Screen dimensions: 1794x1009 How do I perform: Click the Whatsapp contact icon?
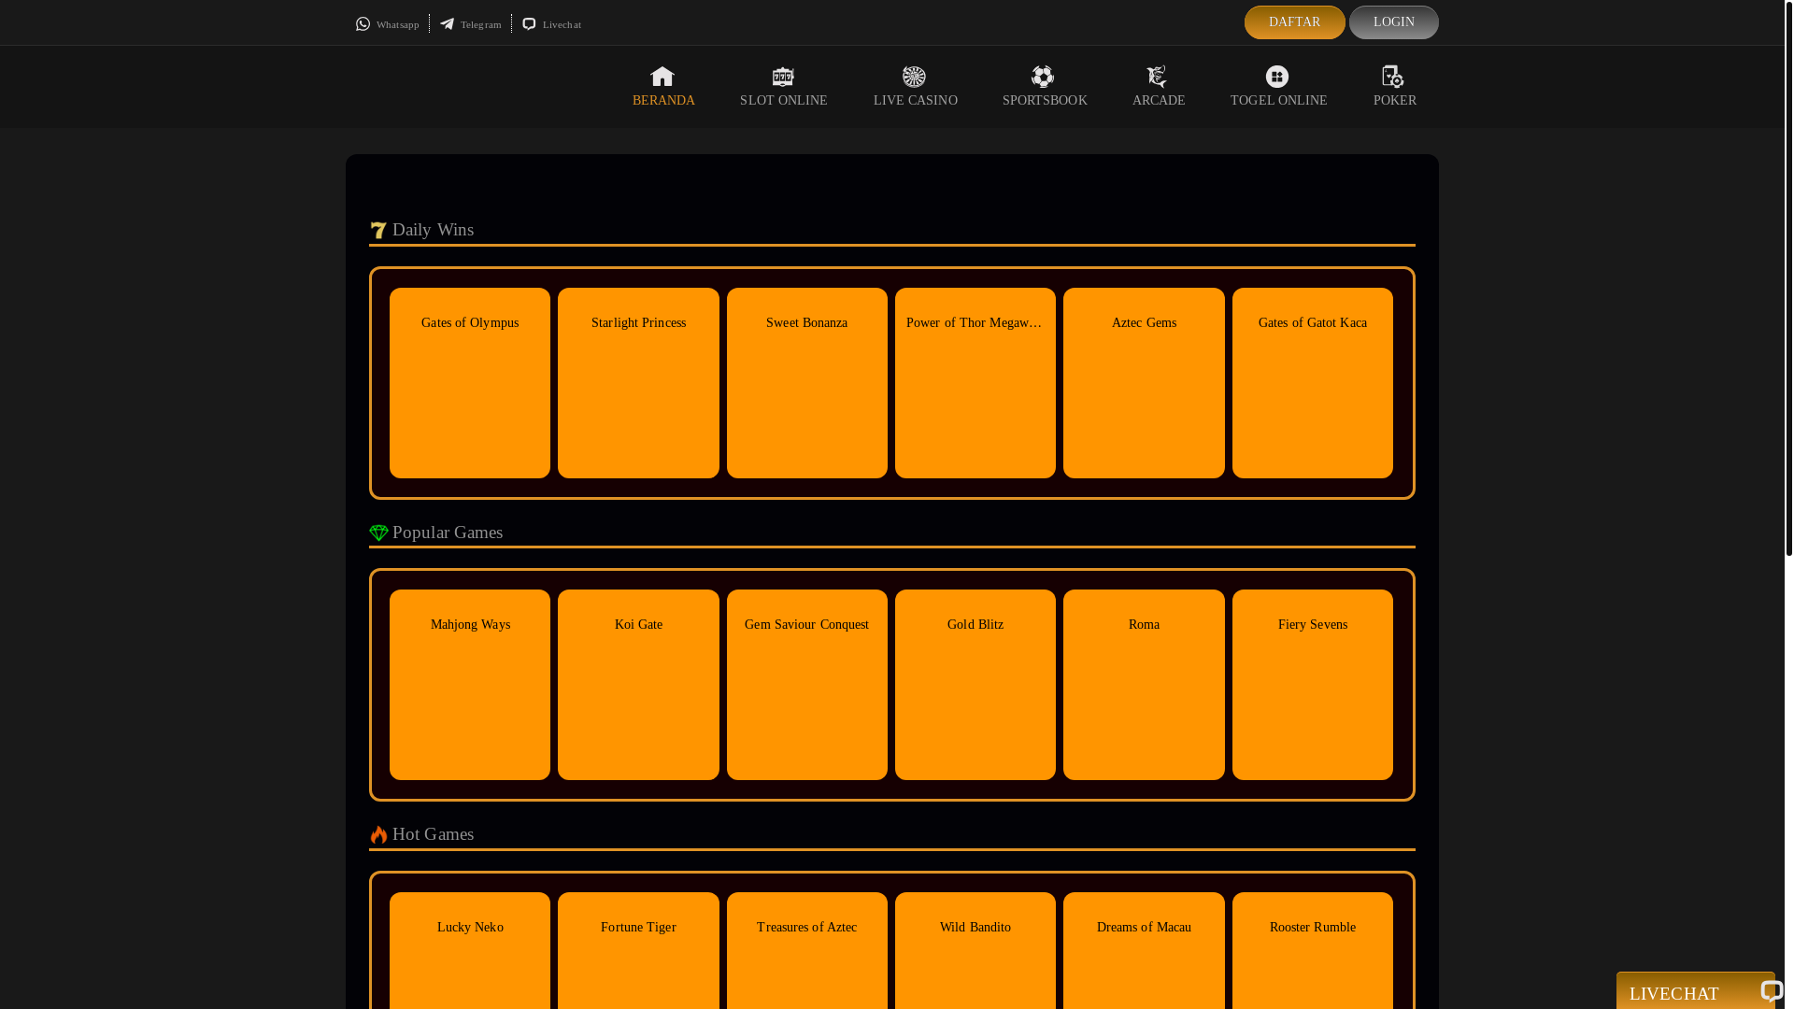tap(363, 24)
